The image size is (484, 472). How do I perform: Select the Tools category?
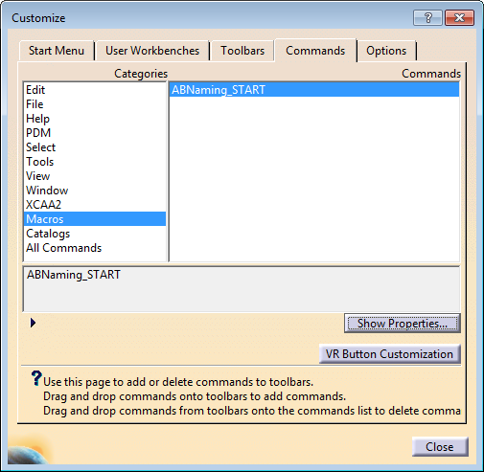(x=95, y=162)
